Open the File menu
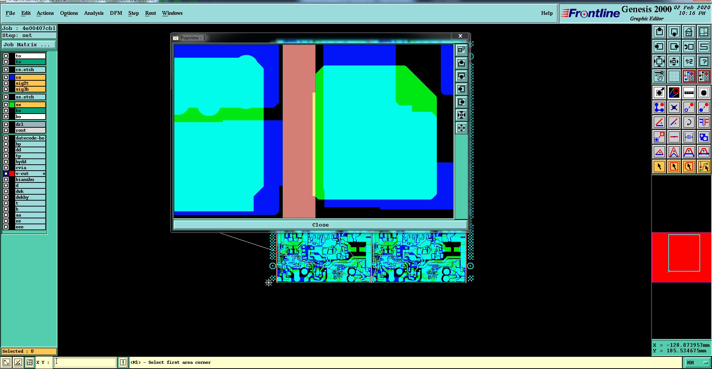Viewport: 712px width, 369px height. click(10, 13)
